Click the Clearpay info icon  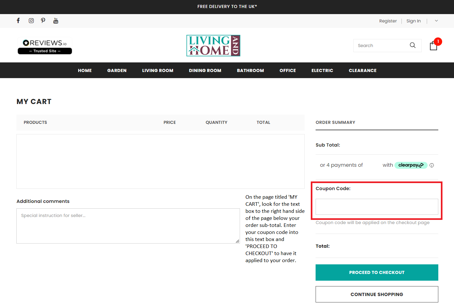click(x=432, y=165)
